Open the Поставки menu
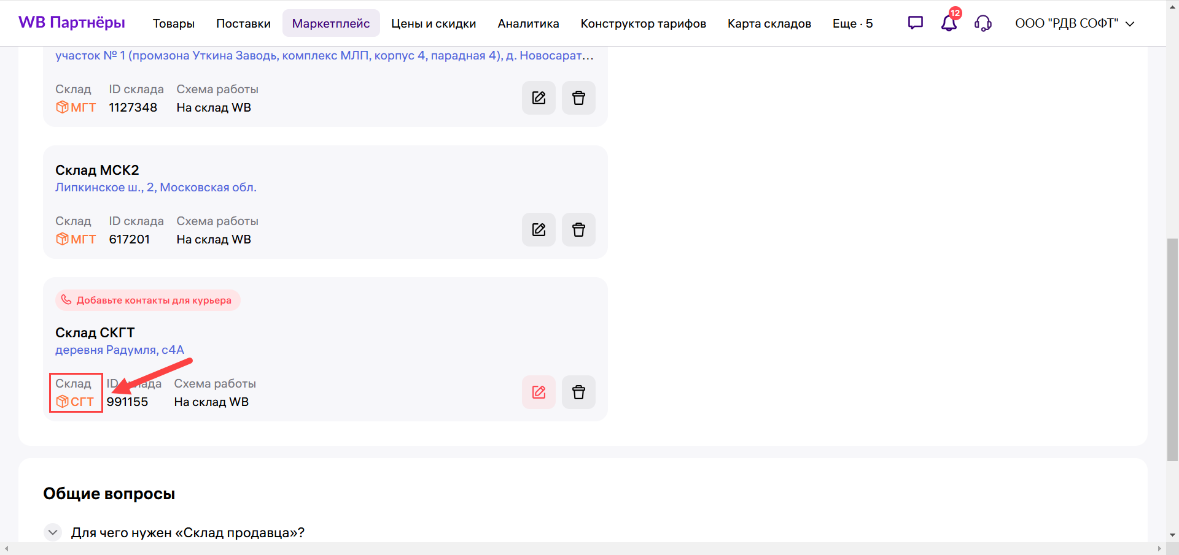 243,23
